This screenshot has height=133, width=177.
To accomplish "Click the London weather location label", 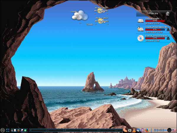I will [x=74, y=12].
